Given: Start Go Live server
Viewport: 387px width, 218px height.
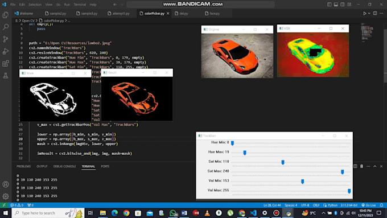Looking at the screenshot, I should tap(368, 205).
